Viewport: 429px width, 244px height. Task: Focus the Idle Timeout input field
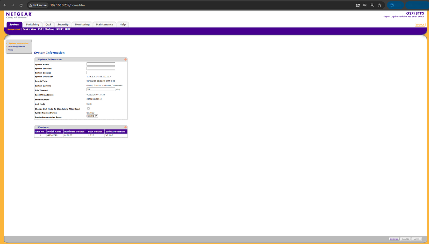[100, 90]
